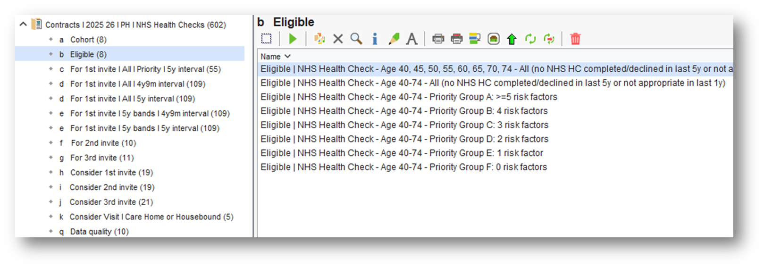764x268 pixels.
Task: Expand the 'a Cohort (8)' node bullet
Action: click(x=51, y=40)
